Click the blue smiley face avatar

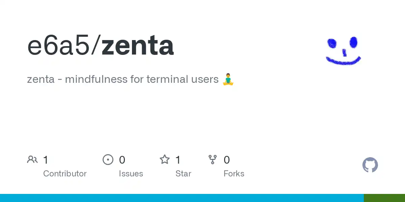(x=344, y=50)
